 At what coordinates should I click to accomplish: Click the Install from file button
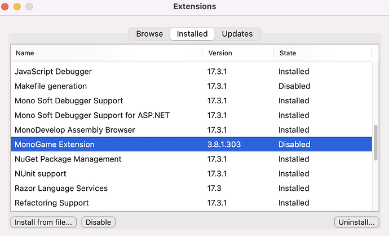[x=43, y=222]
